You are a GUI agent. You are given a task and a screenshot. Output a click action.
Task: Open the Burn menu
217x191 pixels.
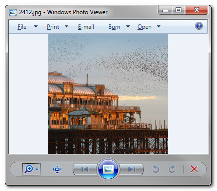pyautogui.click(x=114, y=27)
